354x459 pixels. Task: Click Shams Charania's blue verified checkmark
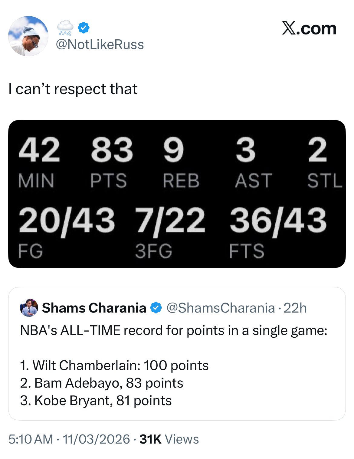click(x=156, y=308)
